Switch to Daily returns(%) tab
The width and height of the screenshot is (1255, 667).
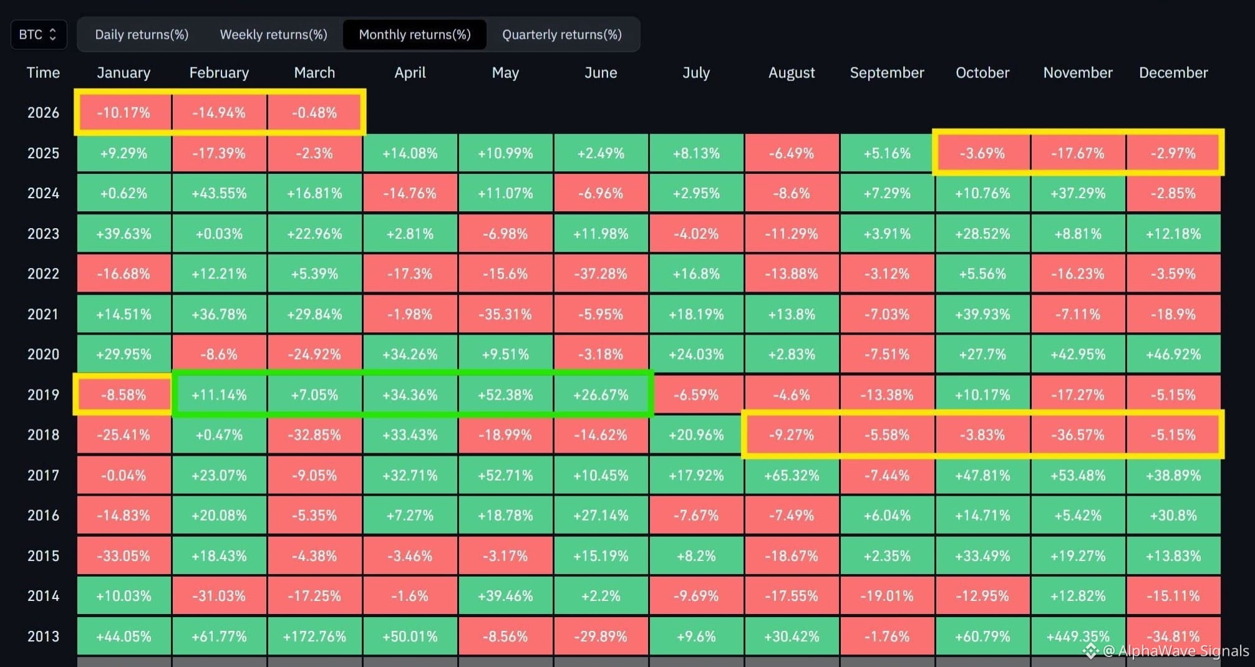click(142, 34)
